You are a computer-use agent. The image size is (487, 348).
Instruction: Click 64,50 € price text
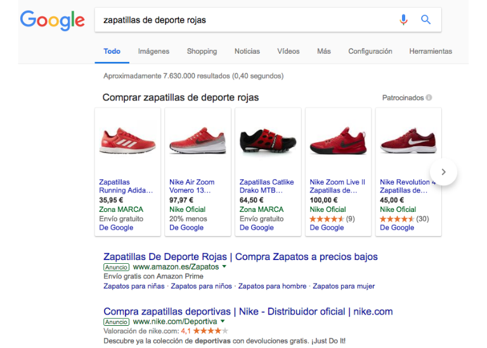pos(251,200)
